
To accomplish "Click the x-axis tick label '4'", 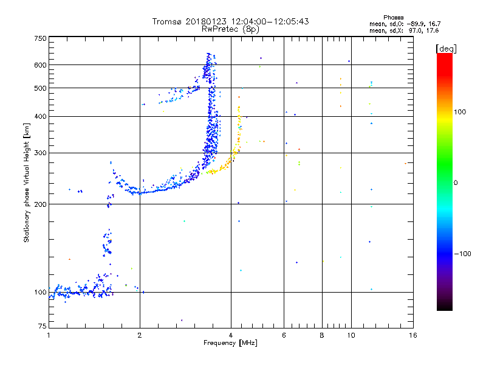I will click(231, 335).
